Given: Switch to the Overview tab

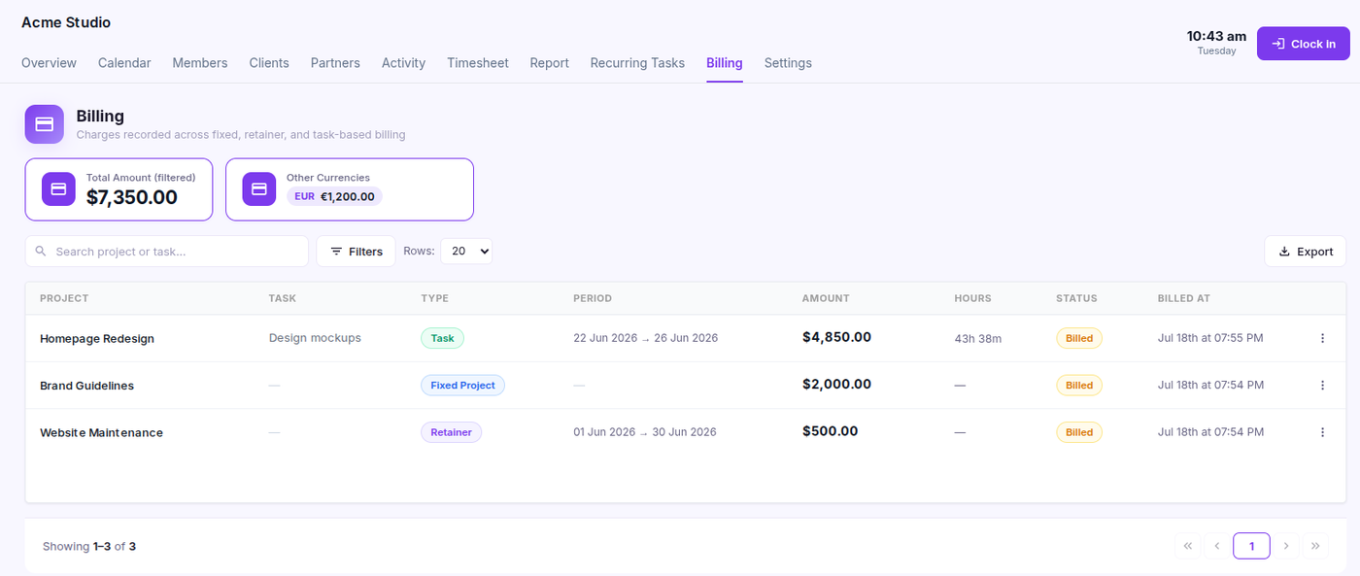Looking at the screenshot, I should [49, 63].
